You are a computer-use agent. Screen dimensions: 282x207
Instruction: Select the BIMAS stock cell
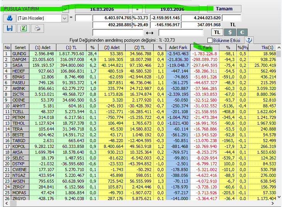[20, 77]
